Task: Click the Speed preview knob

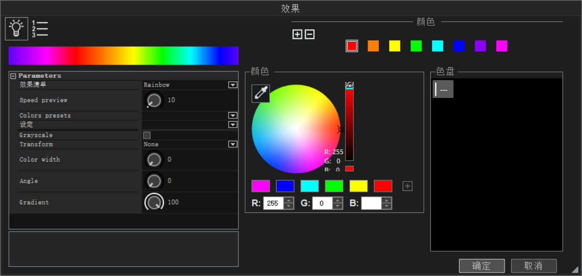Action: (154, 100)
